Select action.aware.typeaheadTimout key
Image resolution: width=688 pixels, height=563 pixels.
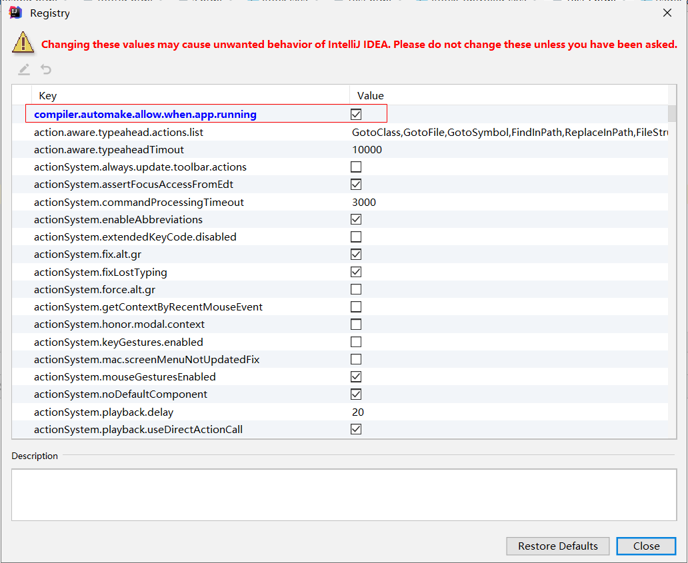tap(109, 149)
